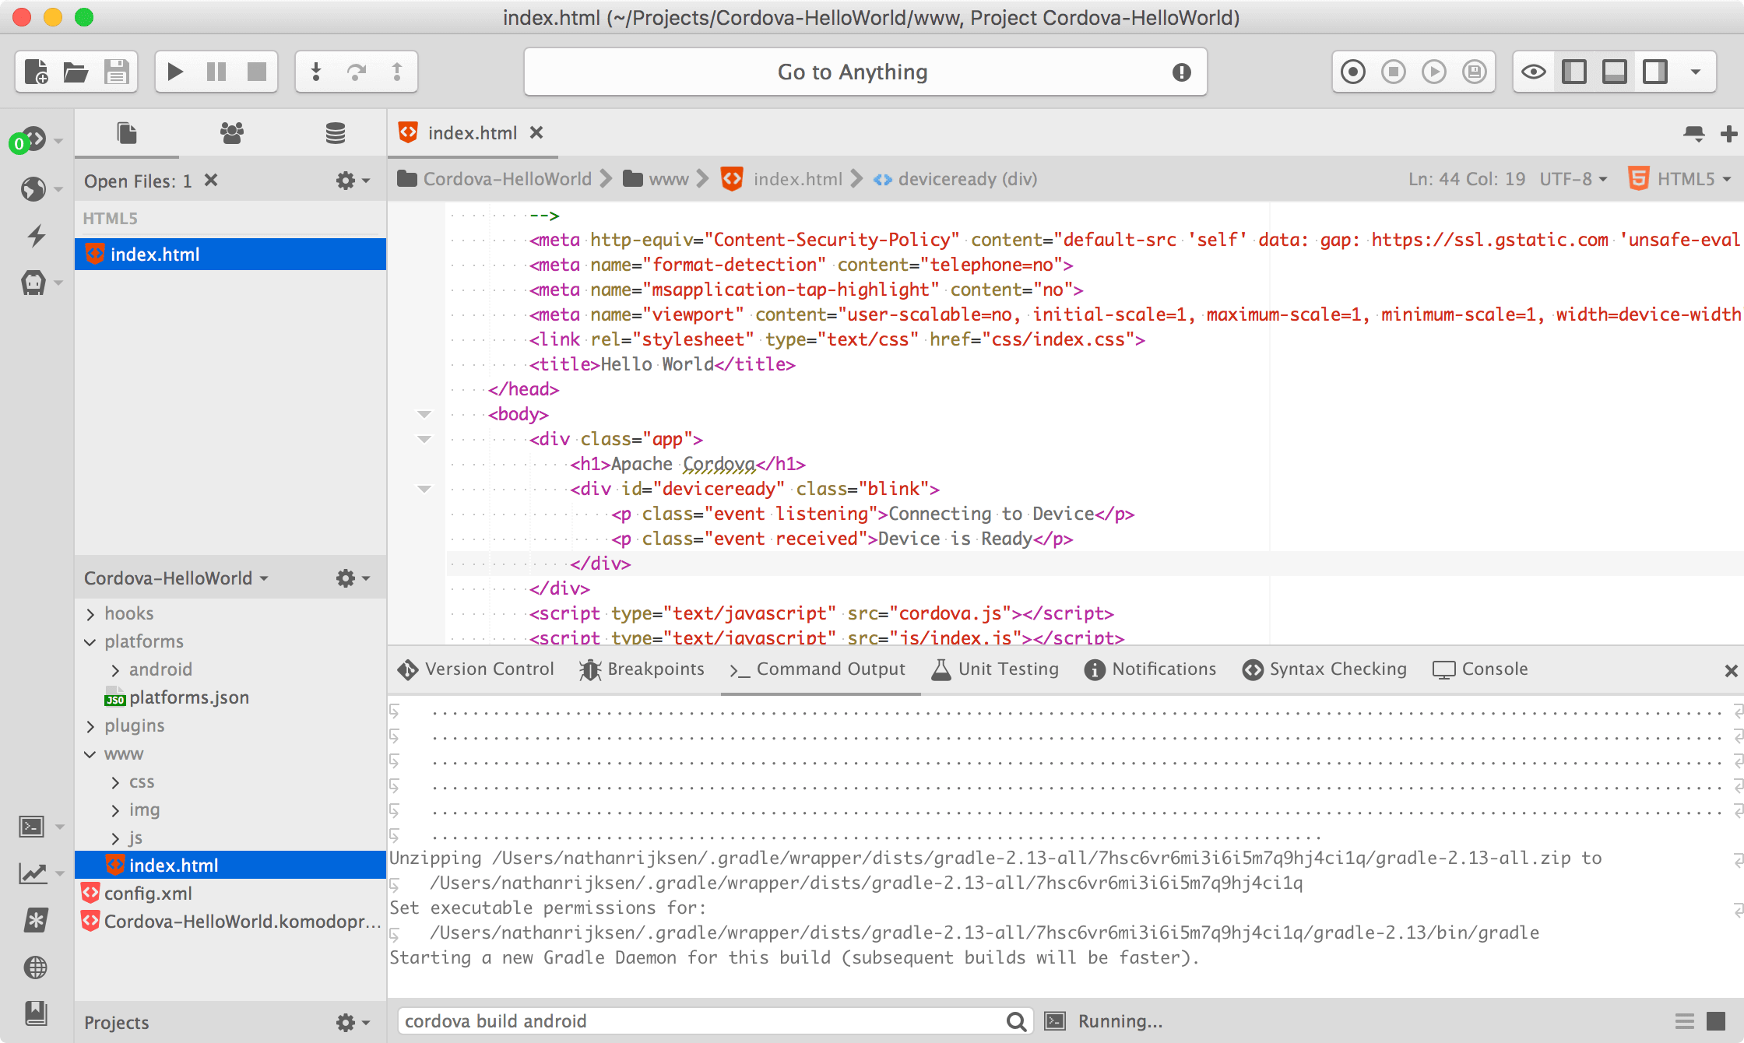Switch to the database explorer tab
Image resolution: width=1744 pixels, height=1043 pixels.
336,133
